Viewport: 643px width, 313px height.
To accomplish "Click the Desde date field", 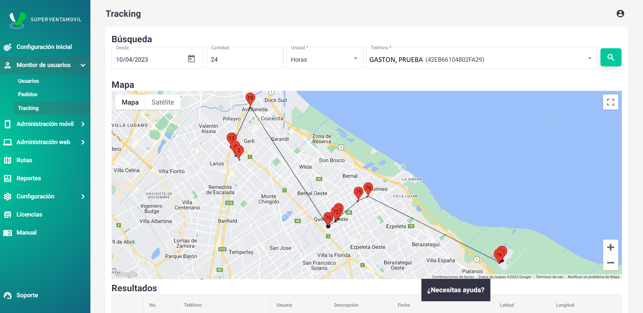I will click(157, 58).
